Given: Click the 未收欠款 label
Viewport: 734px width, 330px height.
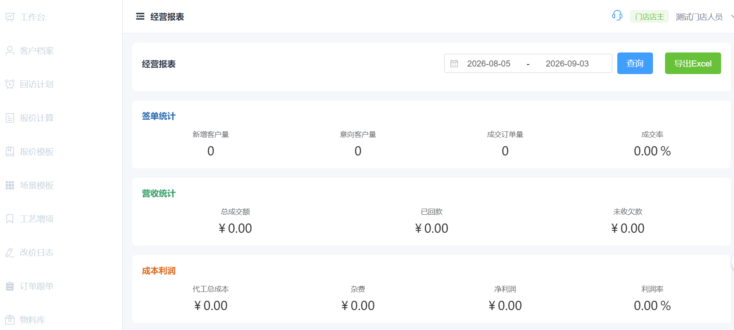Looking at the screenshot, I should coord(628,212).
